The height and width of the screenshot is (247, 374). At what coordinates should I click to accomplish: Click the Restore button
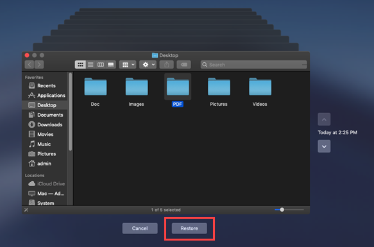tap(189, 228)
